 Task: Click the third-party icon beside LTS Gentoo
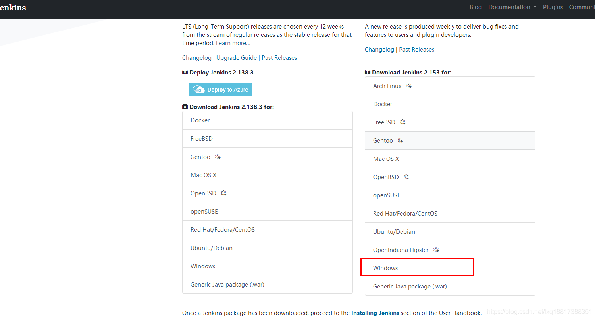point(218,157)
